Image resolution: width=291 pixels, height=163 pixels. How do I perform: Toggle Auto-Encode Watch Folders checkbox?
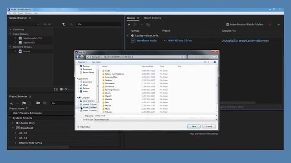point(228,24)
